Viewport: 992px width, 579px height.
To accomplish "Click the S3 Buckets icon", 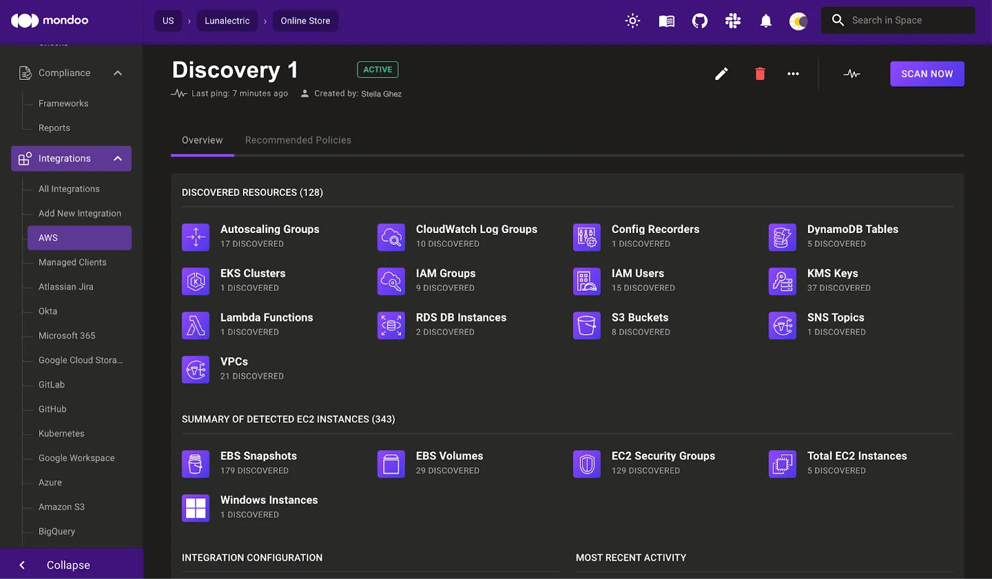I will [x=587, y=325].
